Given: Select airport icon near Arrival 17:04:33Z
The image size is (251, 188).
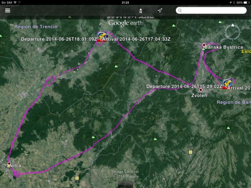Looking at the screenshot, I should tap(102, 37).
